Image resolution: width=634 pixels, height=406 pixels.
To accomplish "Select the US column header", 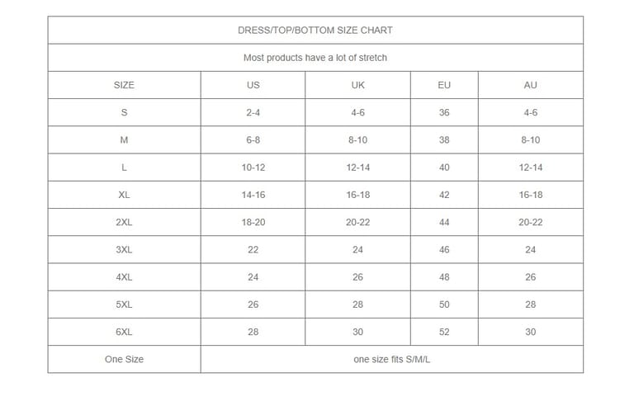I will [x=253, y=85].
